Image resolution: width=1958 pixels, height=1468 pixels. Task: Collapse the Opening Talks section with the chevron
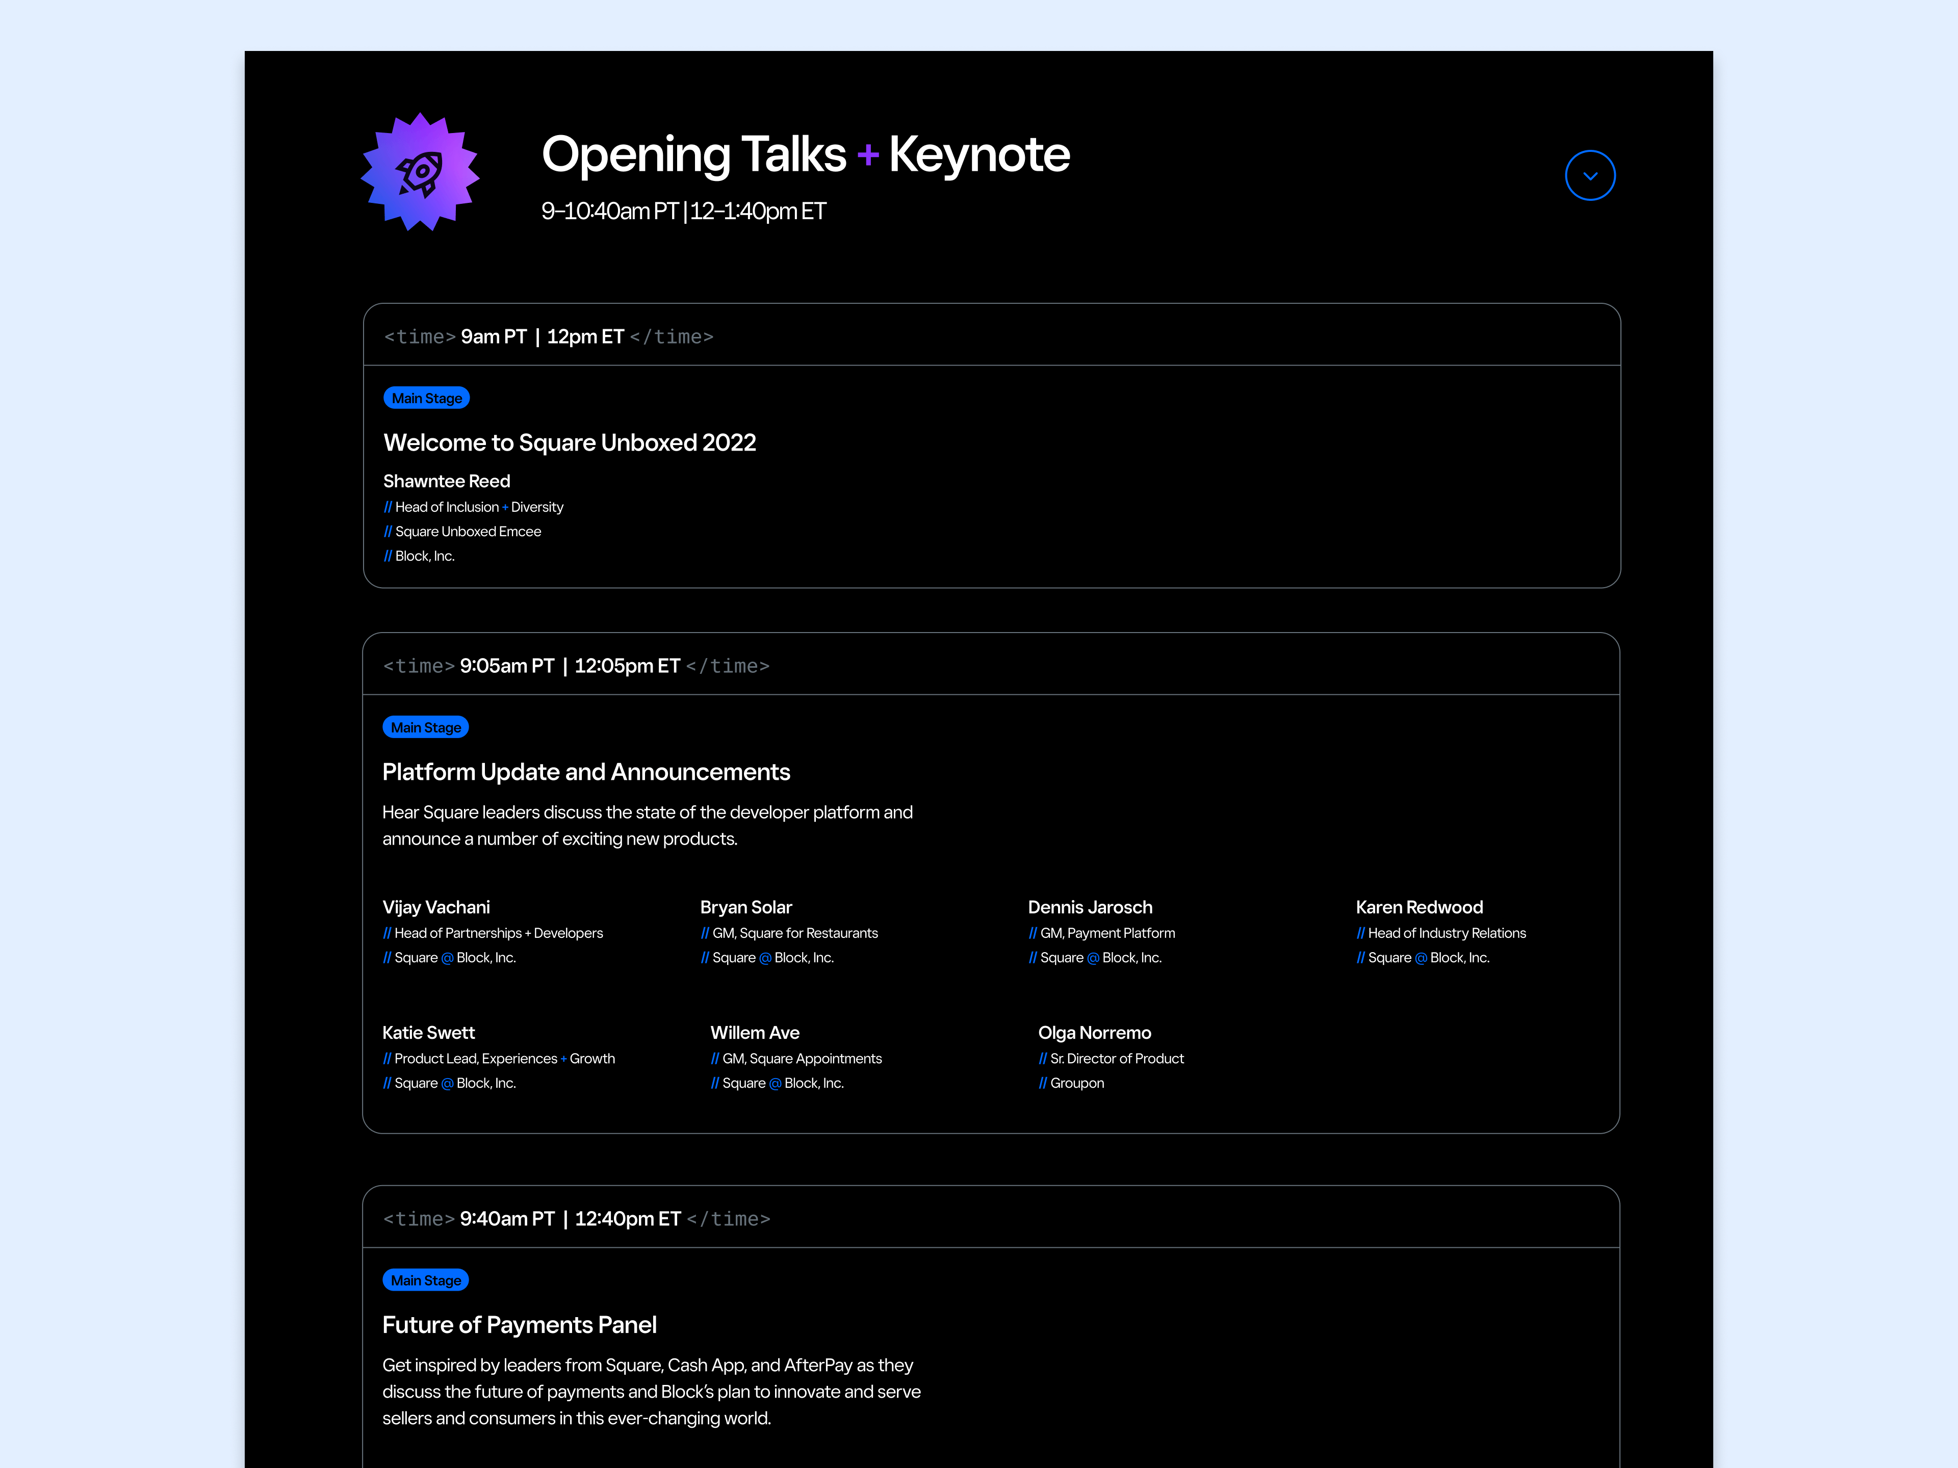(1590, 175)
